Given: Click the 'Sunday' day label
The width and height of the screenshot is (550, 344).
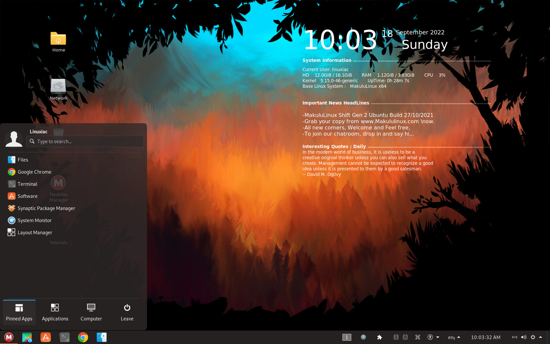Looking at the screenshot, I should (x=425, y=45).
